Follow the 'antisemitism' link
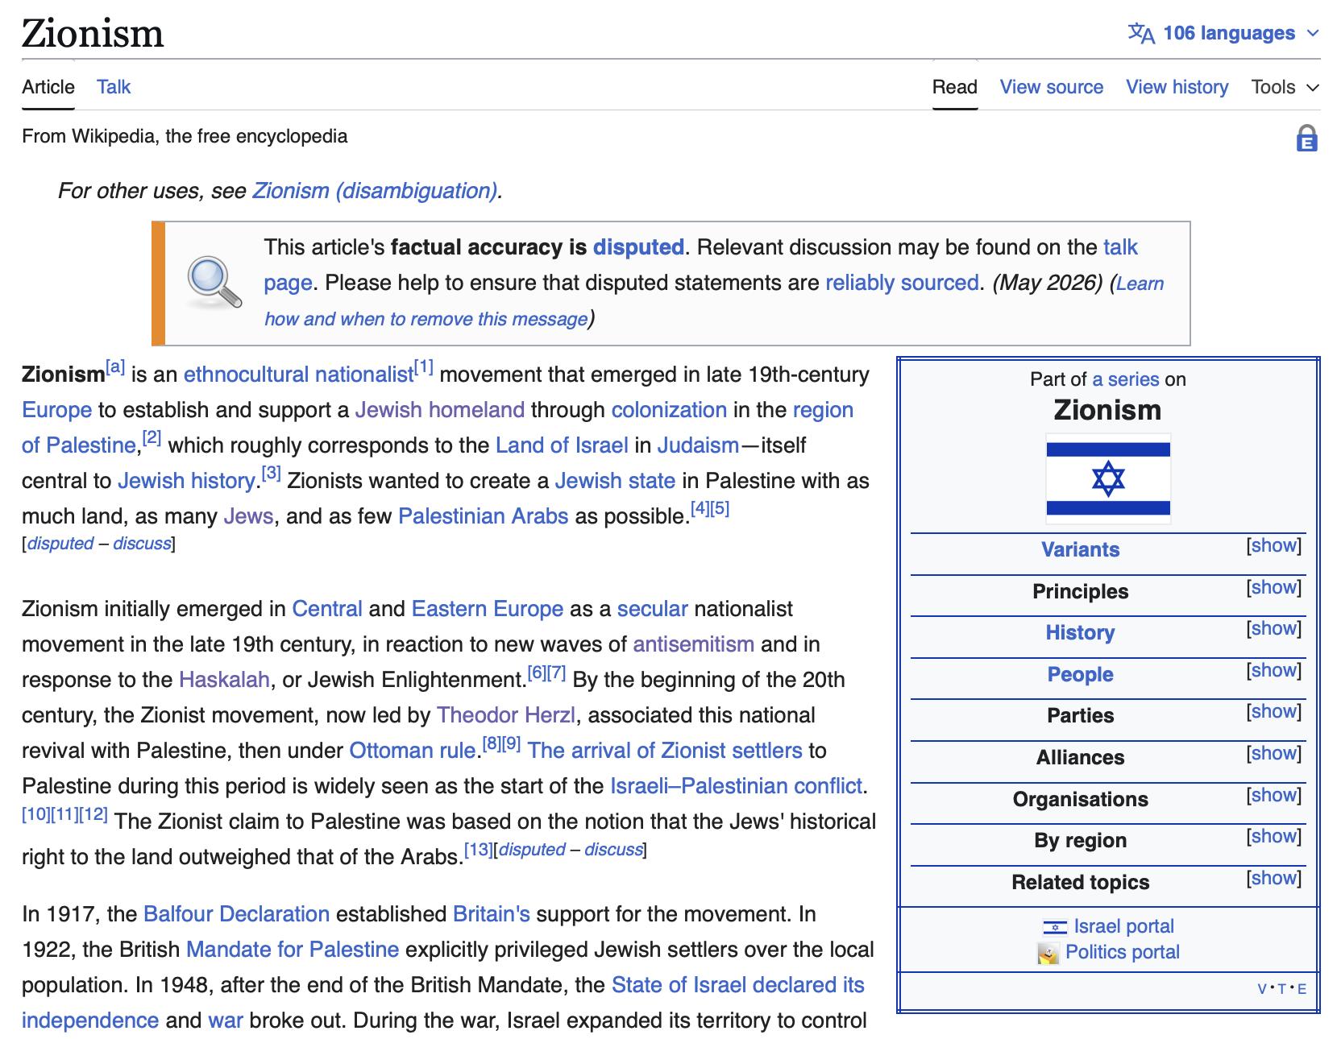The width and height of the screenshot is (1337, 1039). point(694,644)
